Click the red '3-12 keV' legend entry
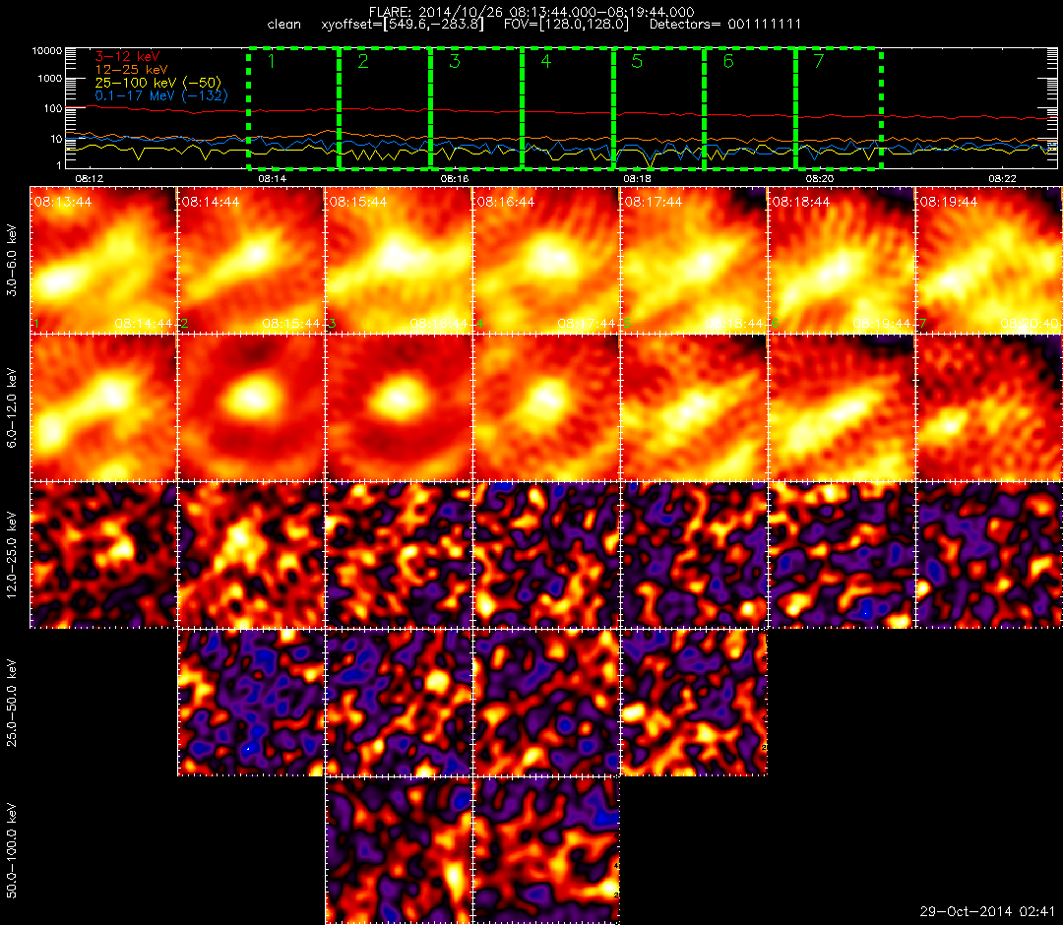Screen dimensions: 1063x925 click(x=127, y=57)
